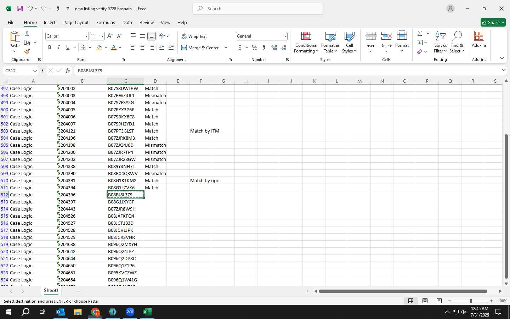Open the user account profile icon
This screenshot has height=319, width=510.
[450, 9]
